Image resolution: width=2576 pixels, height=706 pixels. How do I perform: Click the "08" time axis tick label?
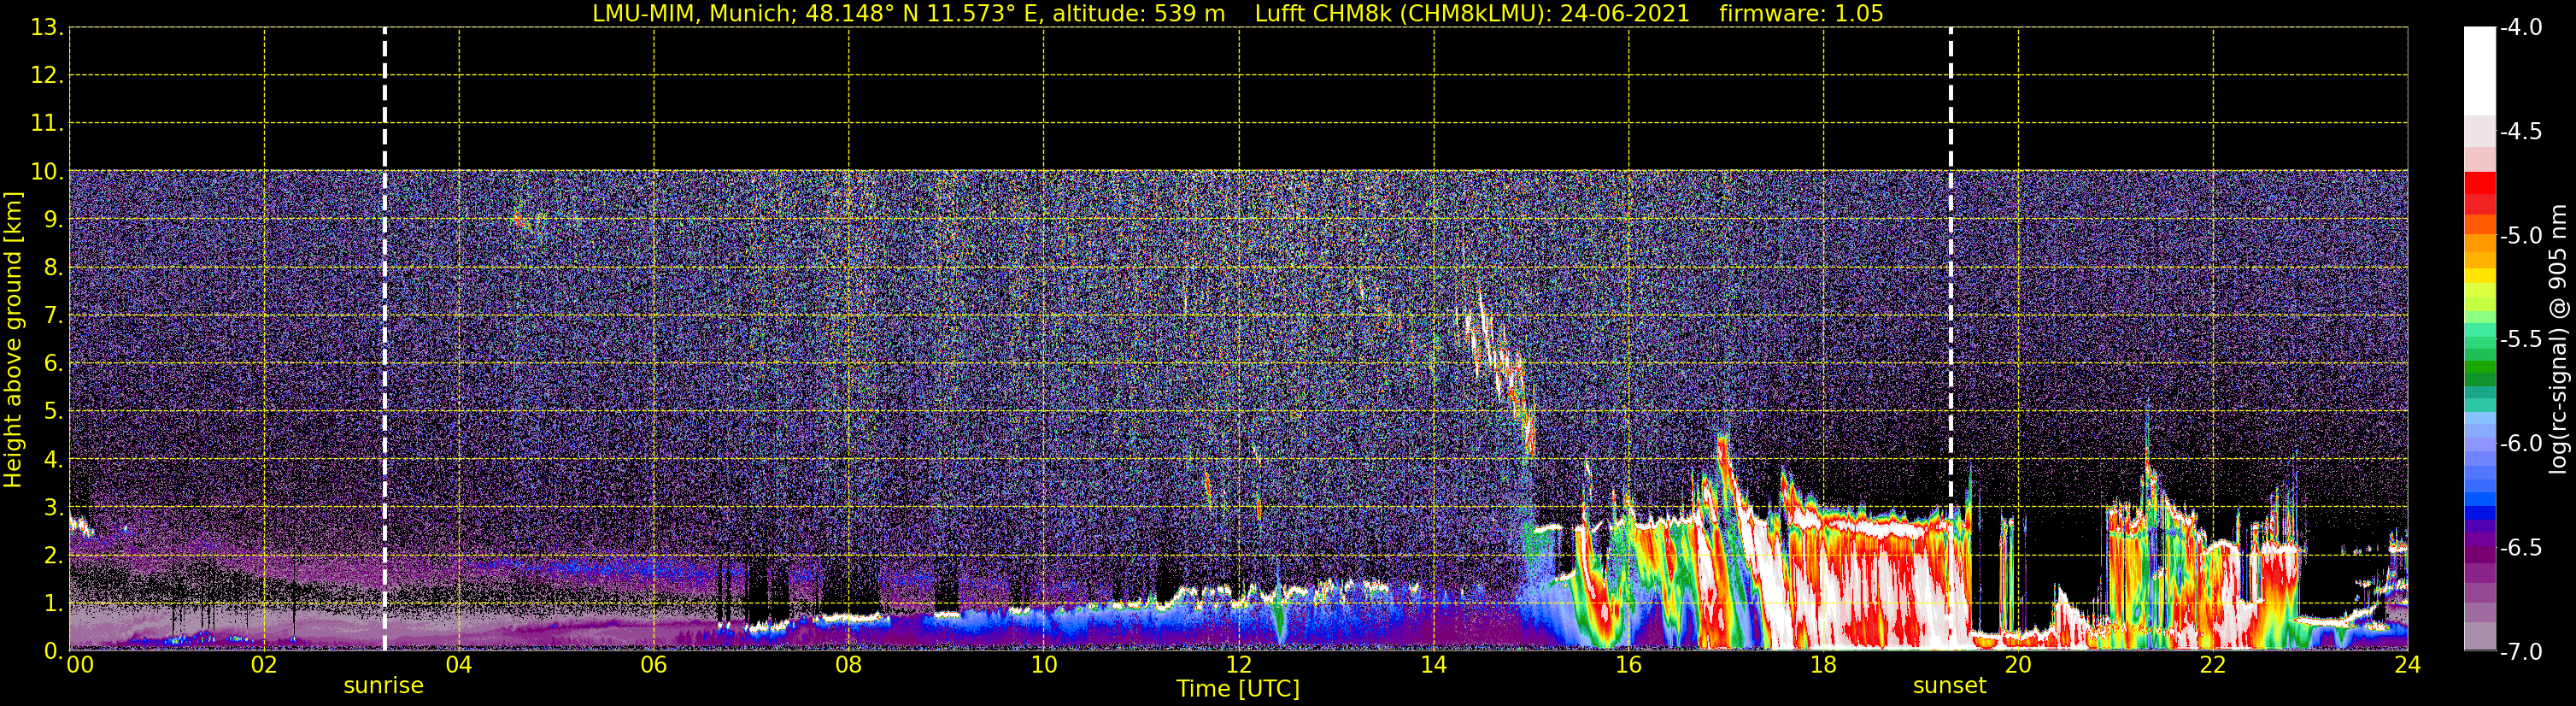coord(849,665)
